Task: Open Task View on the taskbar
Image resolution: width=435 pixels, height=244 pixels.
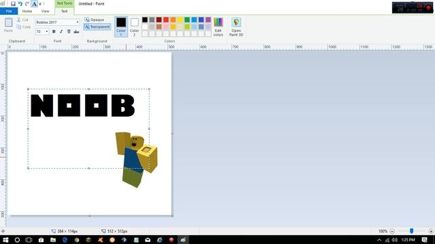Action: click(x=29, y=240)
